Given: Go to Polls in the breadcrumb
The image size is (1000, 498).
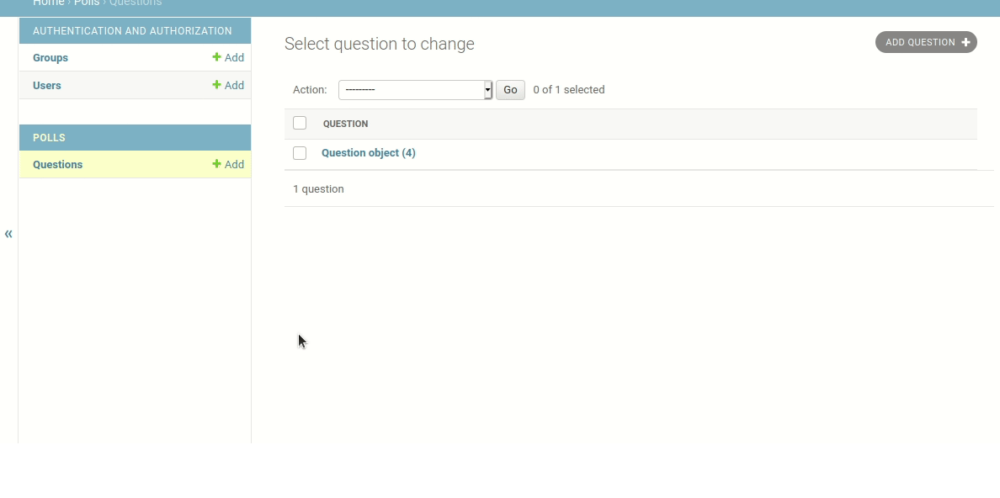Looking at the screenshot, I should 87,3.
